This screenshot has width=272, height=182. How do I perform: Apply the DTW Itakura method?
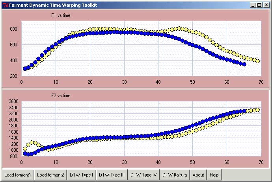pyautogui.click(x=175, y=175)
